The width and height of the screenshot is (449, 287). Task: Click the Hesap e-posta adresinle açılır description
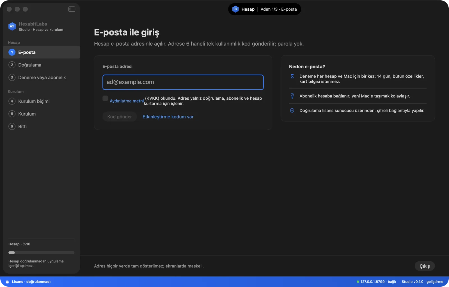pyautogui.click(x=199, y=44)
